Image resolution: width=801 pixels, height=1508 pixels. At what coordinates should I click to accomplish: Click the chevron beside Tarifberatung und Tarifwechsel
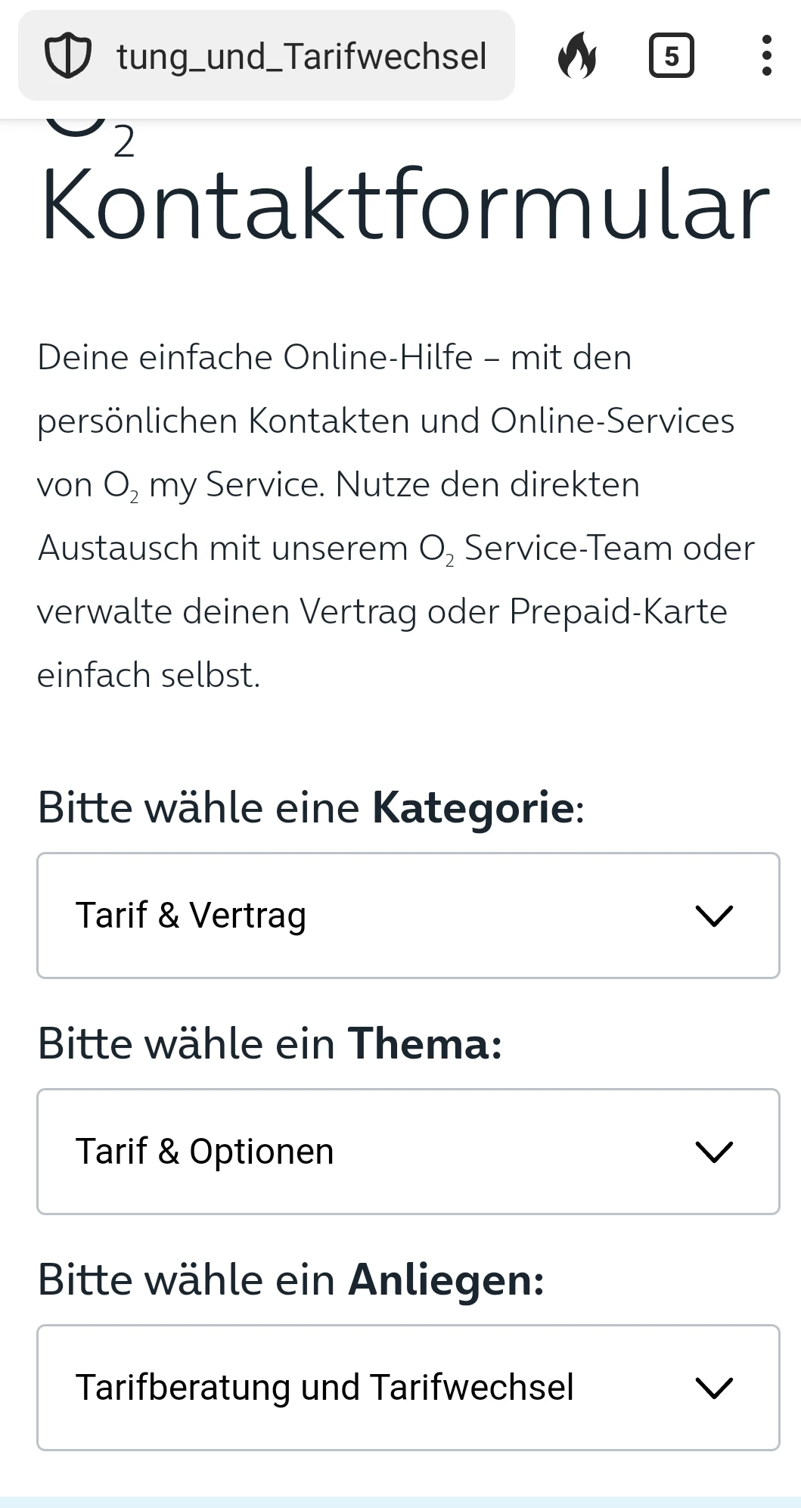714,1388
